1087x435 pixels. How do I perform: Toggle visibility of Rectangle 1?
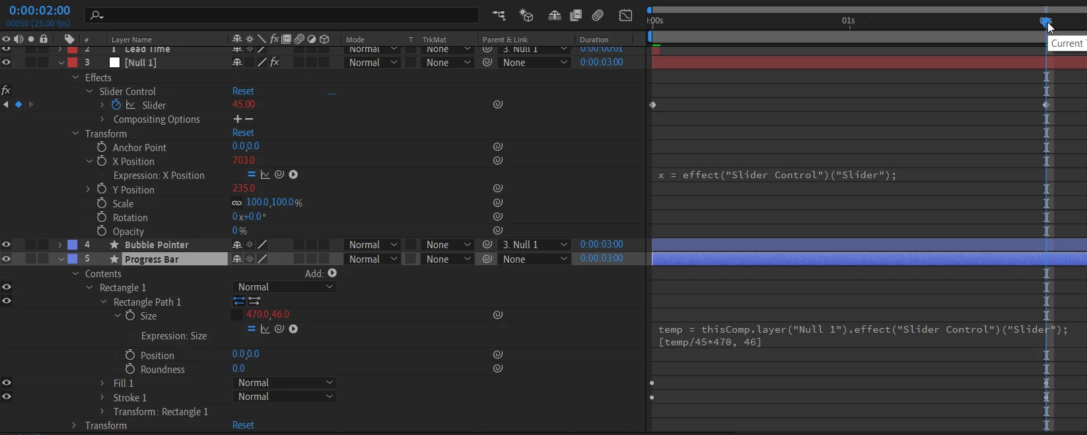(x=7, y=287)
